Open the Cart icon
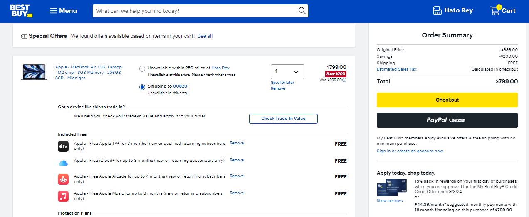Image resolution: width=529 pixels, height=217 pixels. pos(503,10)
